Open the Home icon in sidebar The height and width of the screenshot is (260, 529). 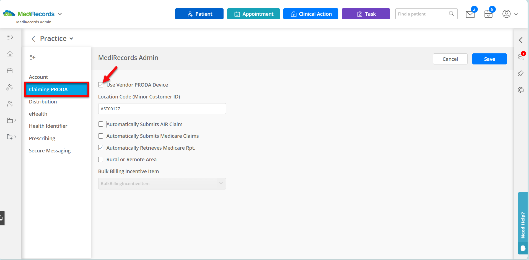point(10,54)
